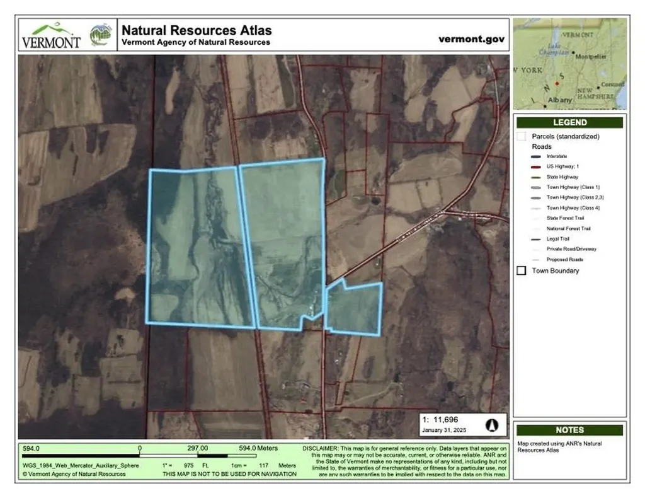Image resolution: width=645 pixels, height=498 pixels.
Task: Click the NOTES panel header
Action: point(569,430)
